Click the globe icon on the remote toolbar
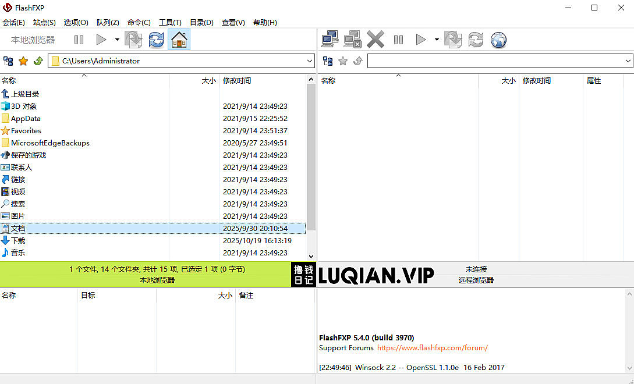This screenshot has height=384, width=634. pos(499,40)
